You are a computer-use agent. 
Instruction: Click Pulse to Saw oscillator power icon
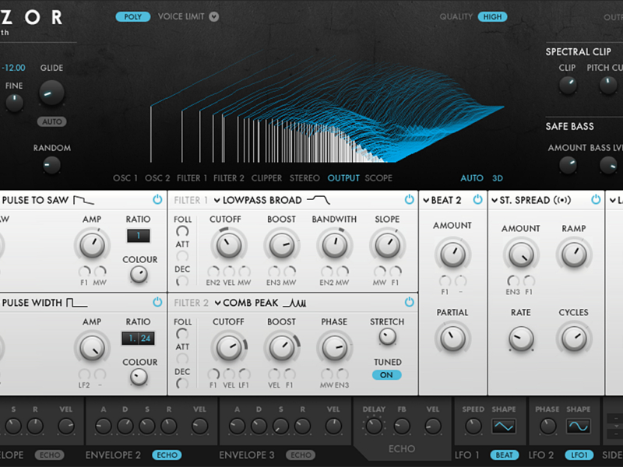pos(157,200)
